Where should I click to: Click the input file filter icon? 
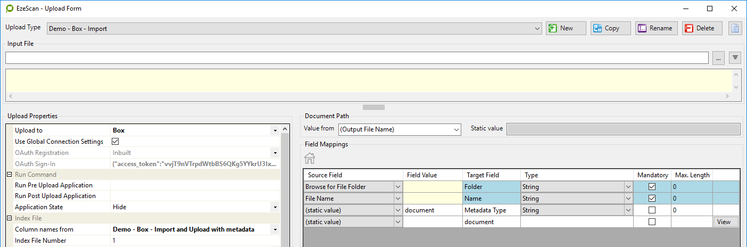[735, 57]
